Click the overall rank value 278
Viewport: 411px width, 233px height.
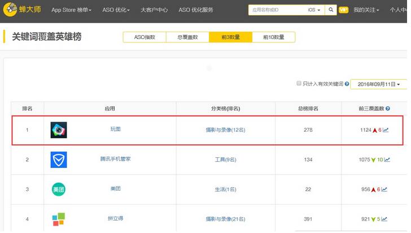[x=308, y=130]
